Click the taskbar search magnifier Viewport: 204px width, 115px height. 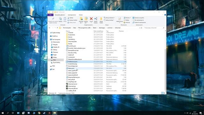tap(8, 113)
